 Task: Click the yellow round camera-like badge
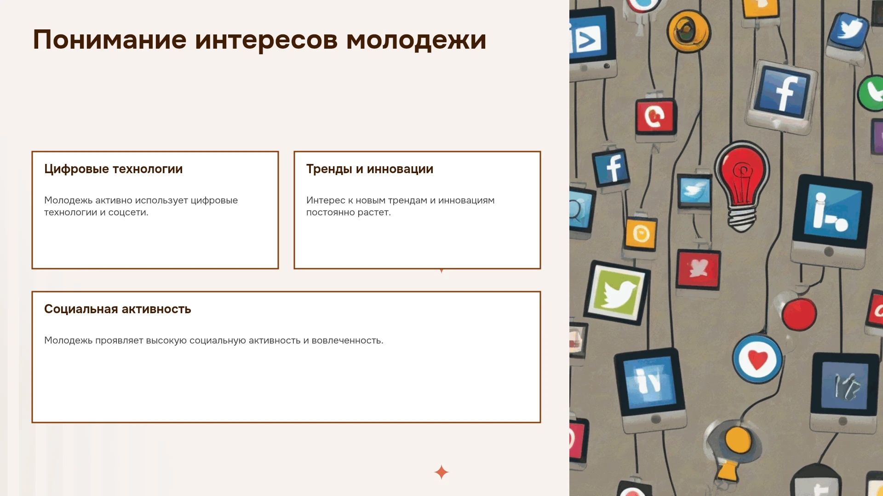pos(688,31)
